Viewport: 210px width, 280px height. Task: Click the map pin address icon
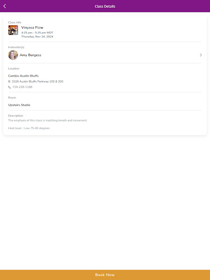point(9,81)
